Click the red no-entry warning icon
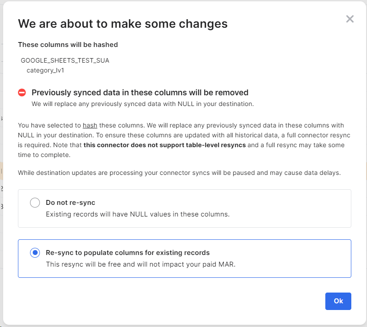 22,93
